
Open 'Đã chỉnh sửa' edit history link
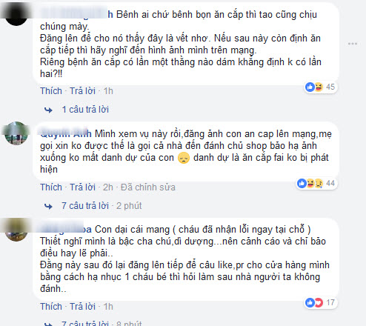click(148, 187)
